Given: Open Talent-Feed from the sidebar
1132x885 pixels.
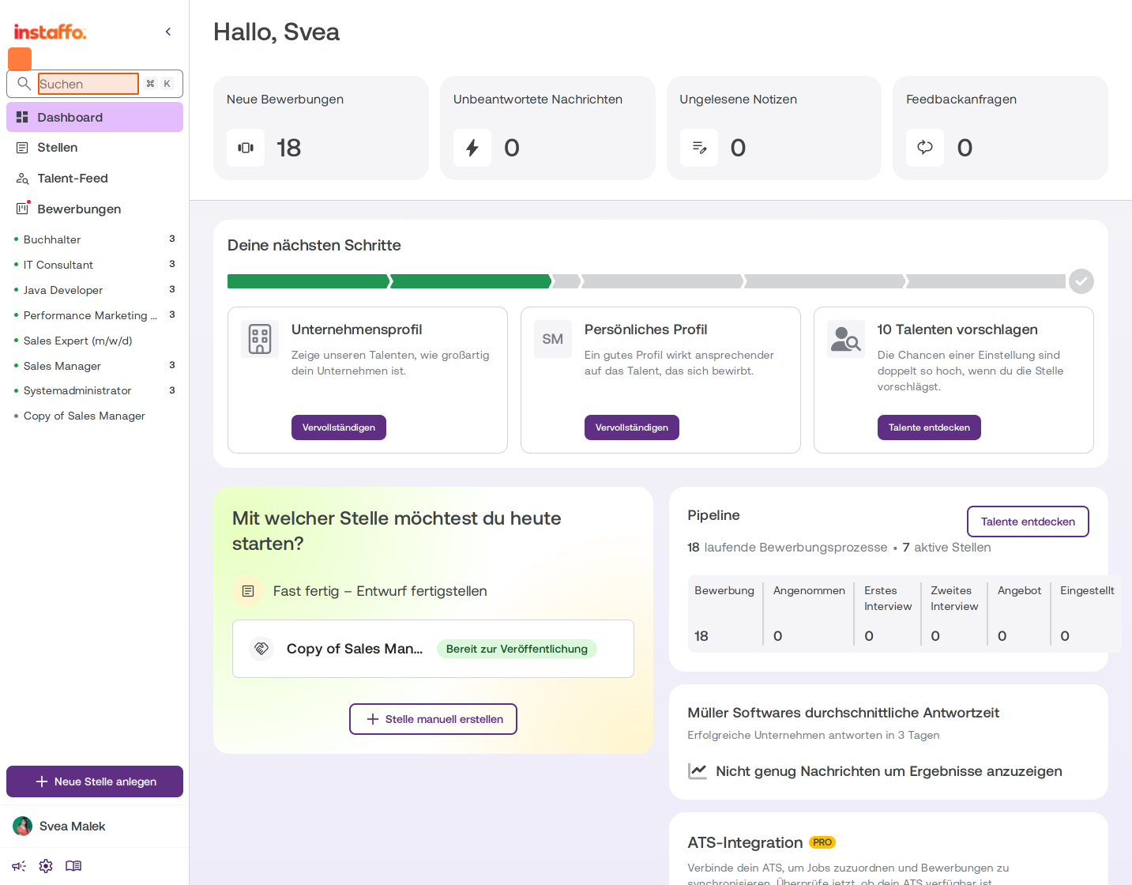Looking at the screenshot, I should [95, 179].
